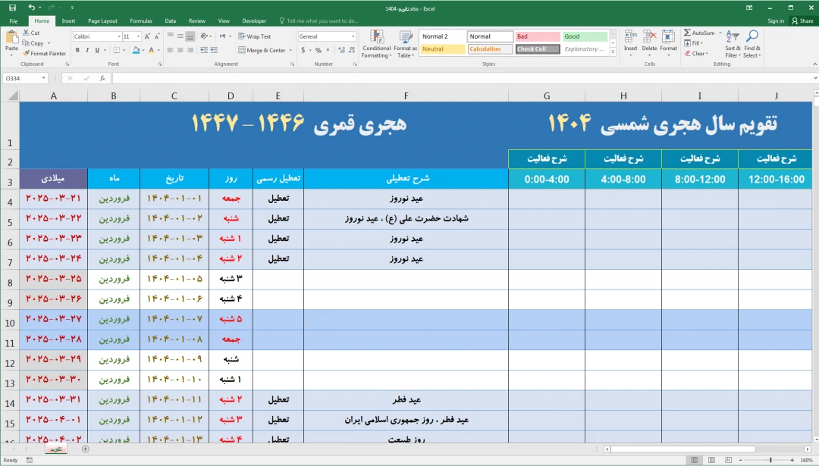Screen dimensions: 819x466
Task: Click the AutoSum sigma icon
Action: [687, 33]
